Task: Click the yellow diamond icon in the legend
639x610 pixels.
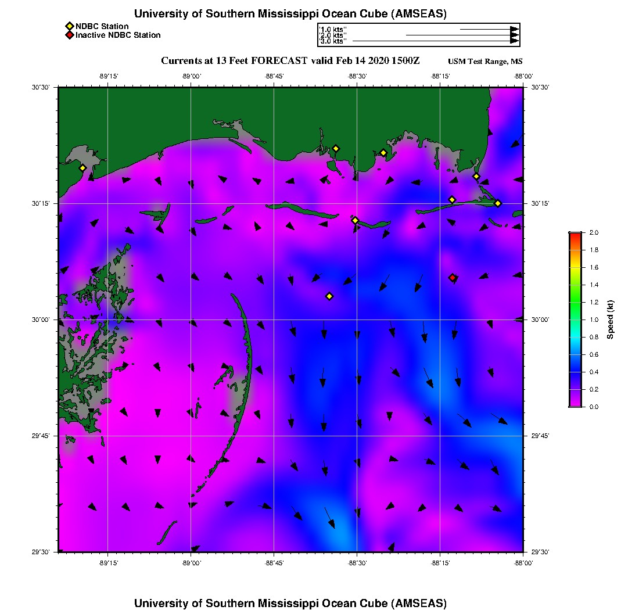Action: click(x=69, y=26)
